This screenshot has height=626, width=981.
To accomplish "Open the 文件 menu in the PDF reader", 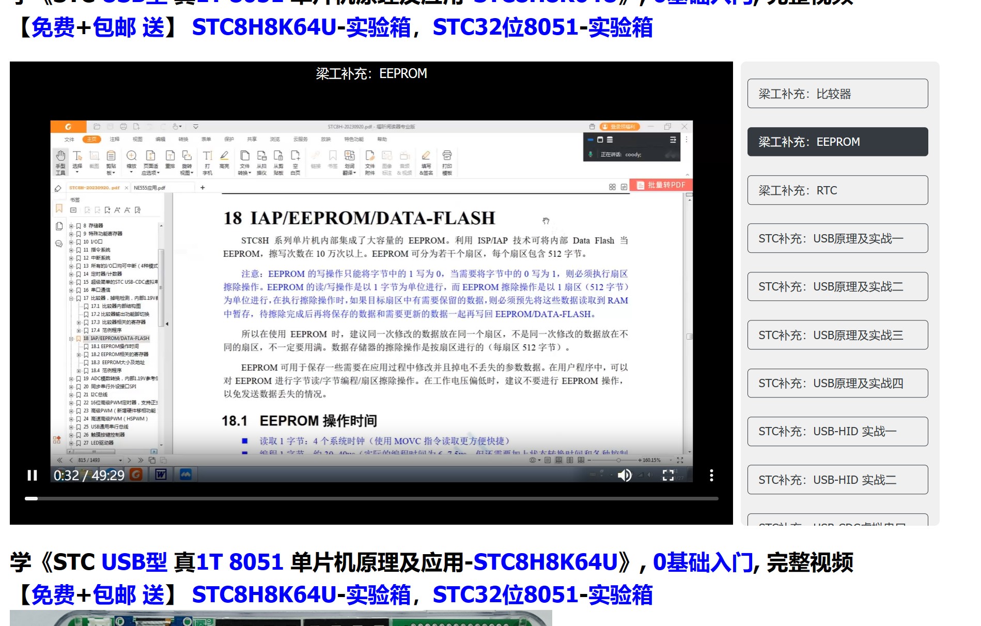I will [69, 139].
